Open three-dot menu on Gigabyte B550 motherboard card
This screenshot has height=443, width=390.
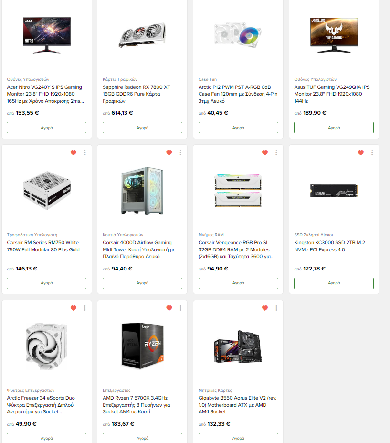point(276,308)
